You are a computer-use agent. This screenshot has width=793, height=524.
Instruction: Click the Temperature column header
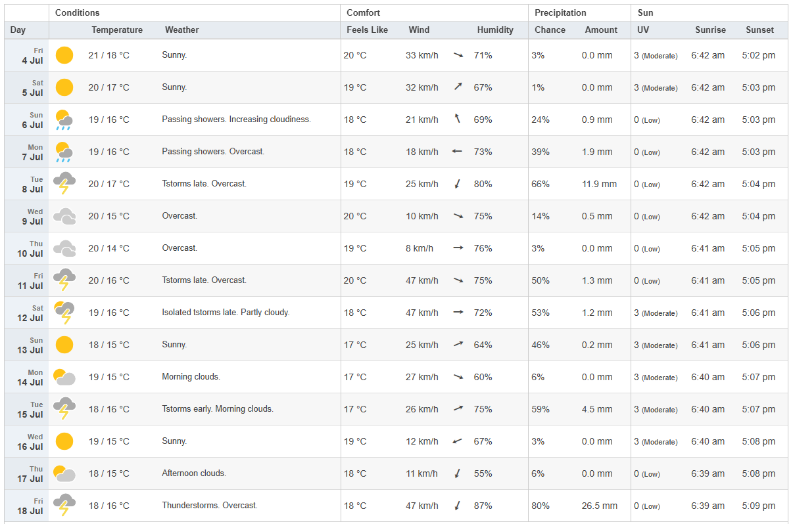pyautogui.click(x=117, y=30)
